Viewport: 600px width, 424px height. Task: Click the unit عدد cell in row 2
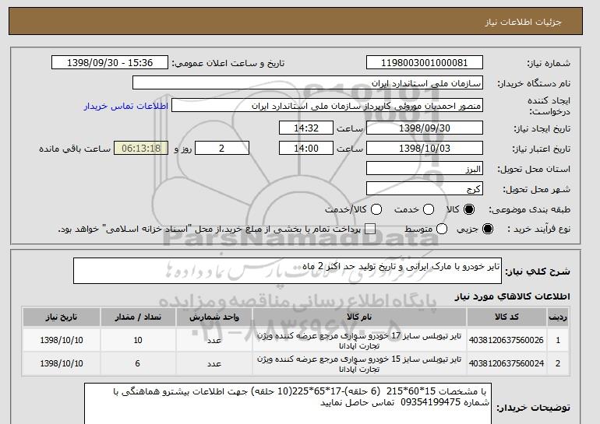coord(214,363)
